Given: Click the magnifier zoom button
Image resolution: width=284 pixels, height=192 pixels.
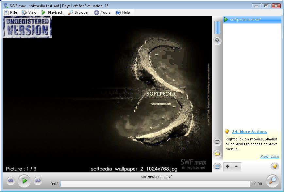Looking at the screenshot, I should click(273, 181).
